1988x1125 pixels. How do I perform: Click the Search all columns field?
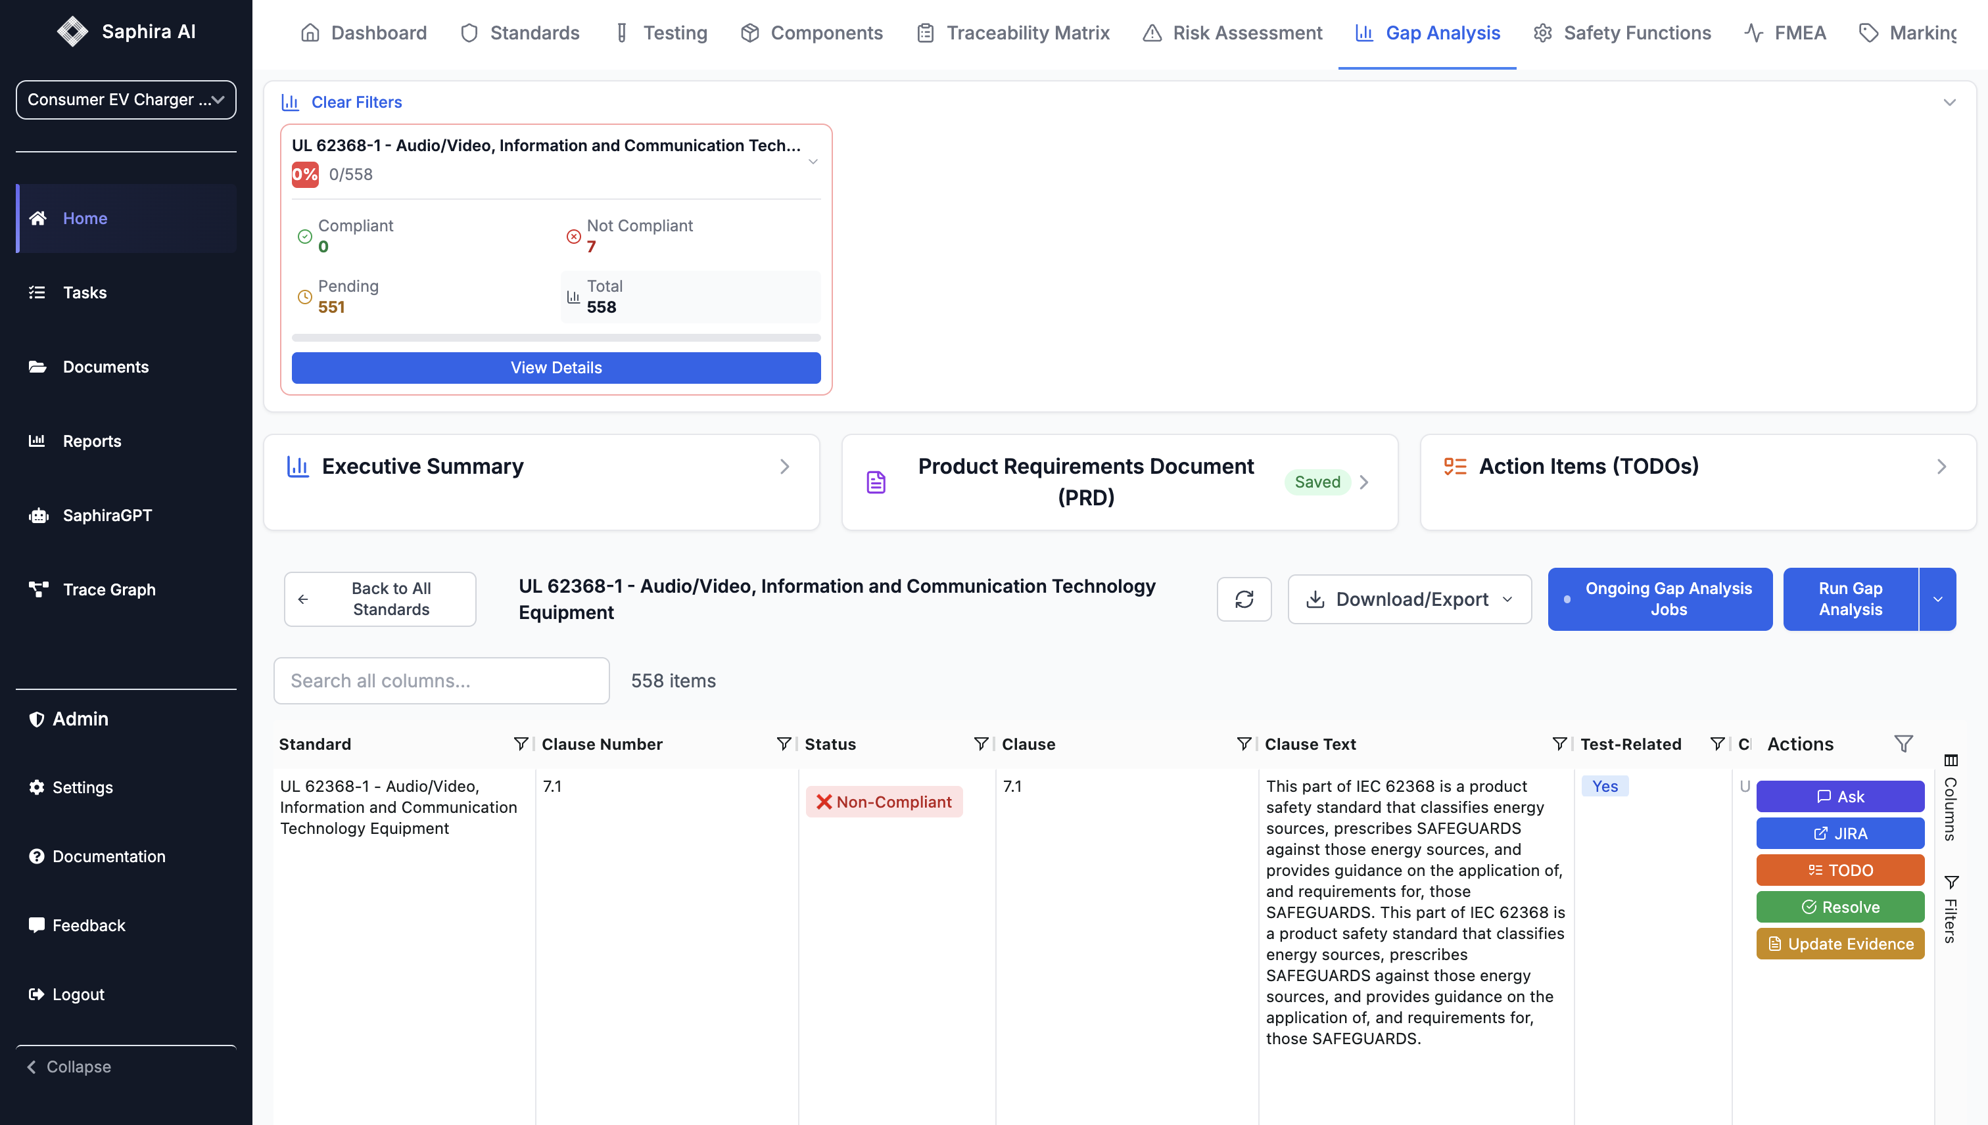click(441, 681)
